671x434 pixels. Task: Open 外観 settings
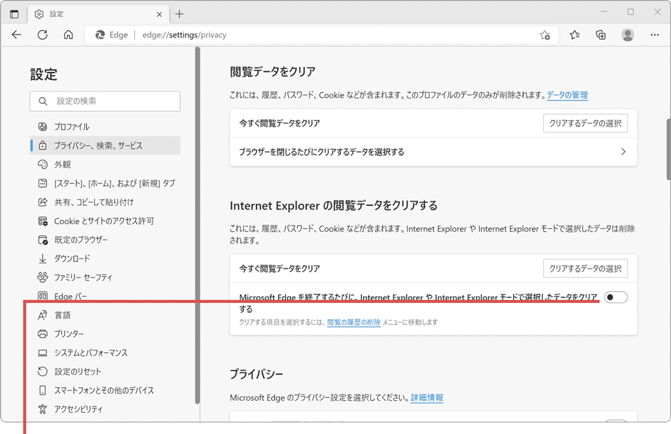pyautogui.click(x=105, y=164)
